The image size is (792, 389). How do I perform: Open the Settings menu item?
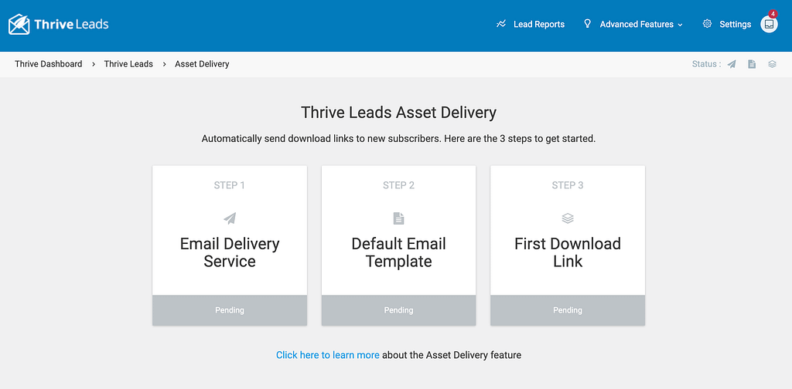pos(735,25)
